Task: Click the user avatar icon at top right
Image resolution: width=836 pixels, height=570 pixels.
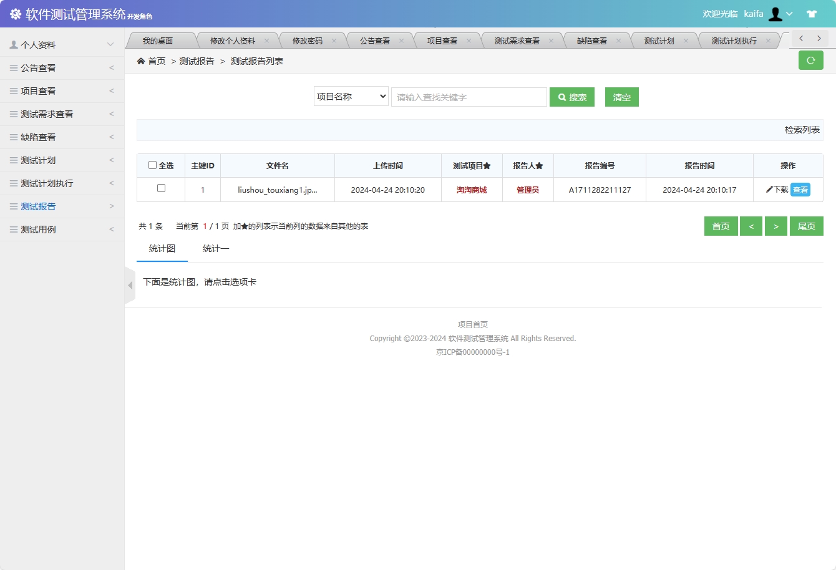Action: (x=774, y=12)
